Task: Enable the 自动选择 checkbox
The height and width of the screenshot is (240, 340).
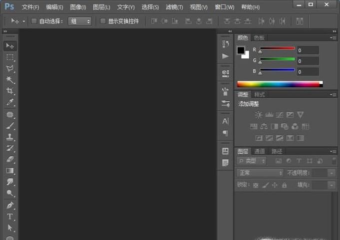Action: 34,21
